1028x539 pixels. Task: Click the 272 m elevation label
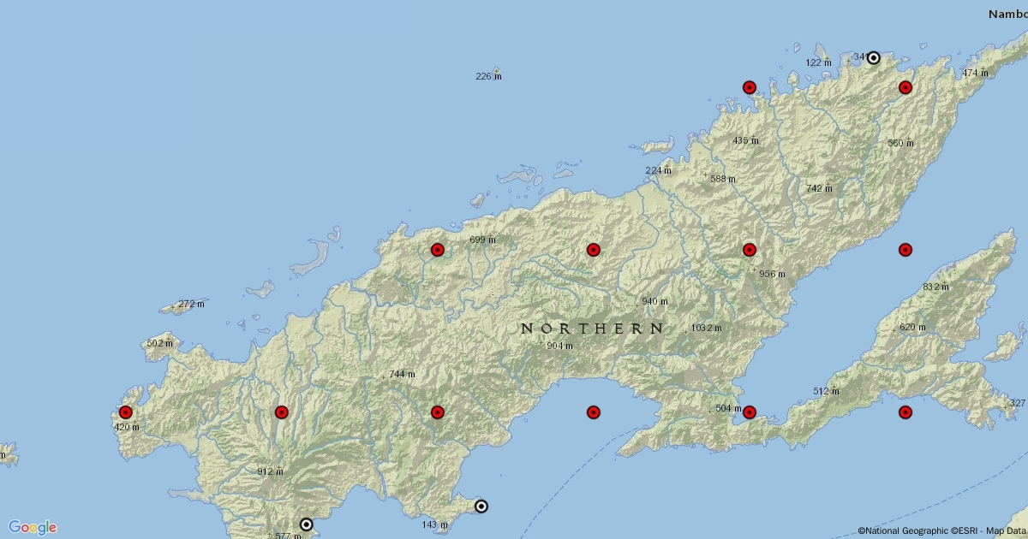(192, 304)
